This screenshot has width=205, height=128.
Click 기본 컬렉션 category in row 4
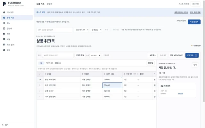click(x=91, y=97)
